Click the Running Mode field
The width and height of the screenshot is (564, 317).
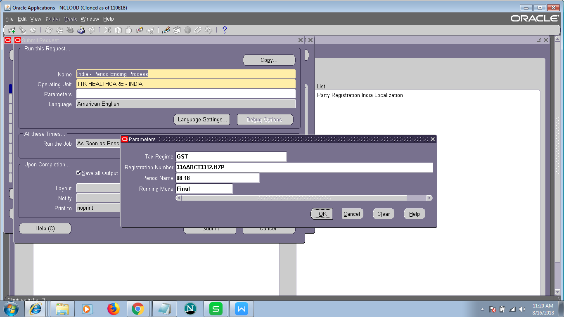tap(204, 189)
